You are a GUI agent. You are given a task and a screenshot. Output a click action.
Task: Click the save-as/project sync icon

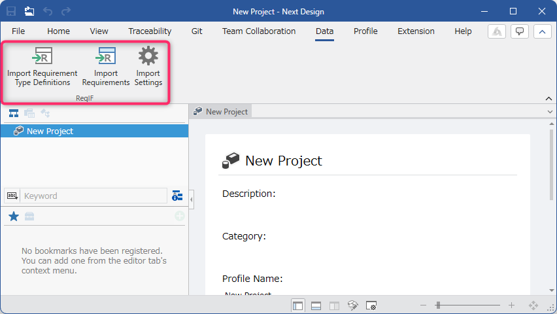(29, 11)
